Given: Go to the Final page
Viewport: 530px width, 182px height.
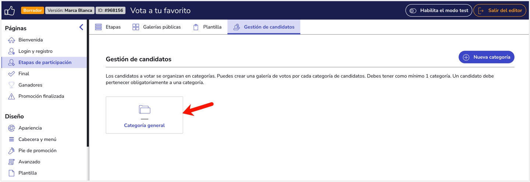Looking at the screenshot, I should tap(24, 74).
